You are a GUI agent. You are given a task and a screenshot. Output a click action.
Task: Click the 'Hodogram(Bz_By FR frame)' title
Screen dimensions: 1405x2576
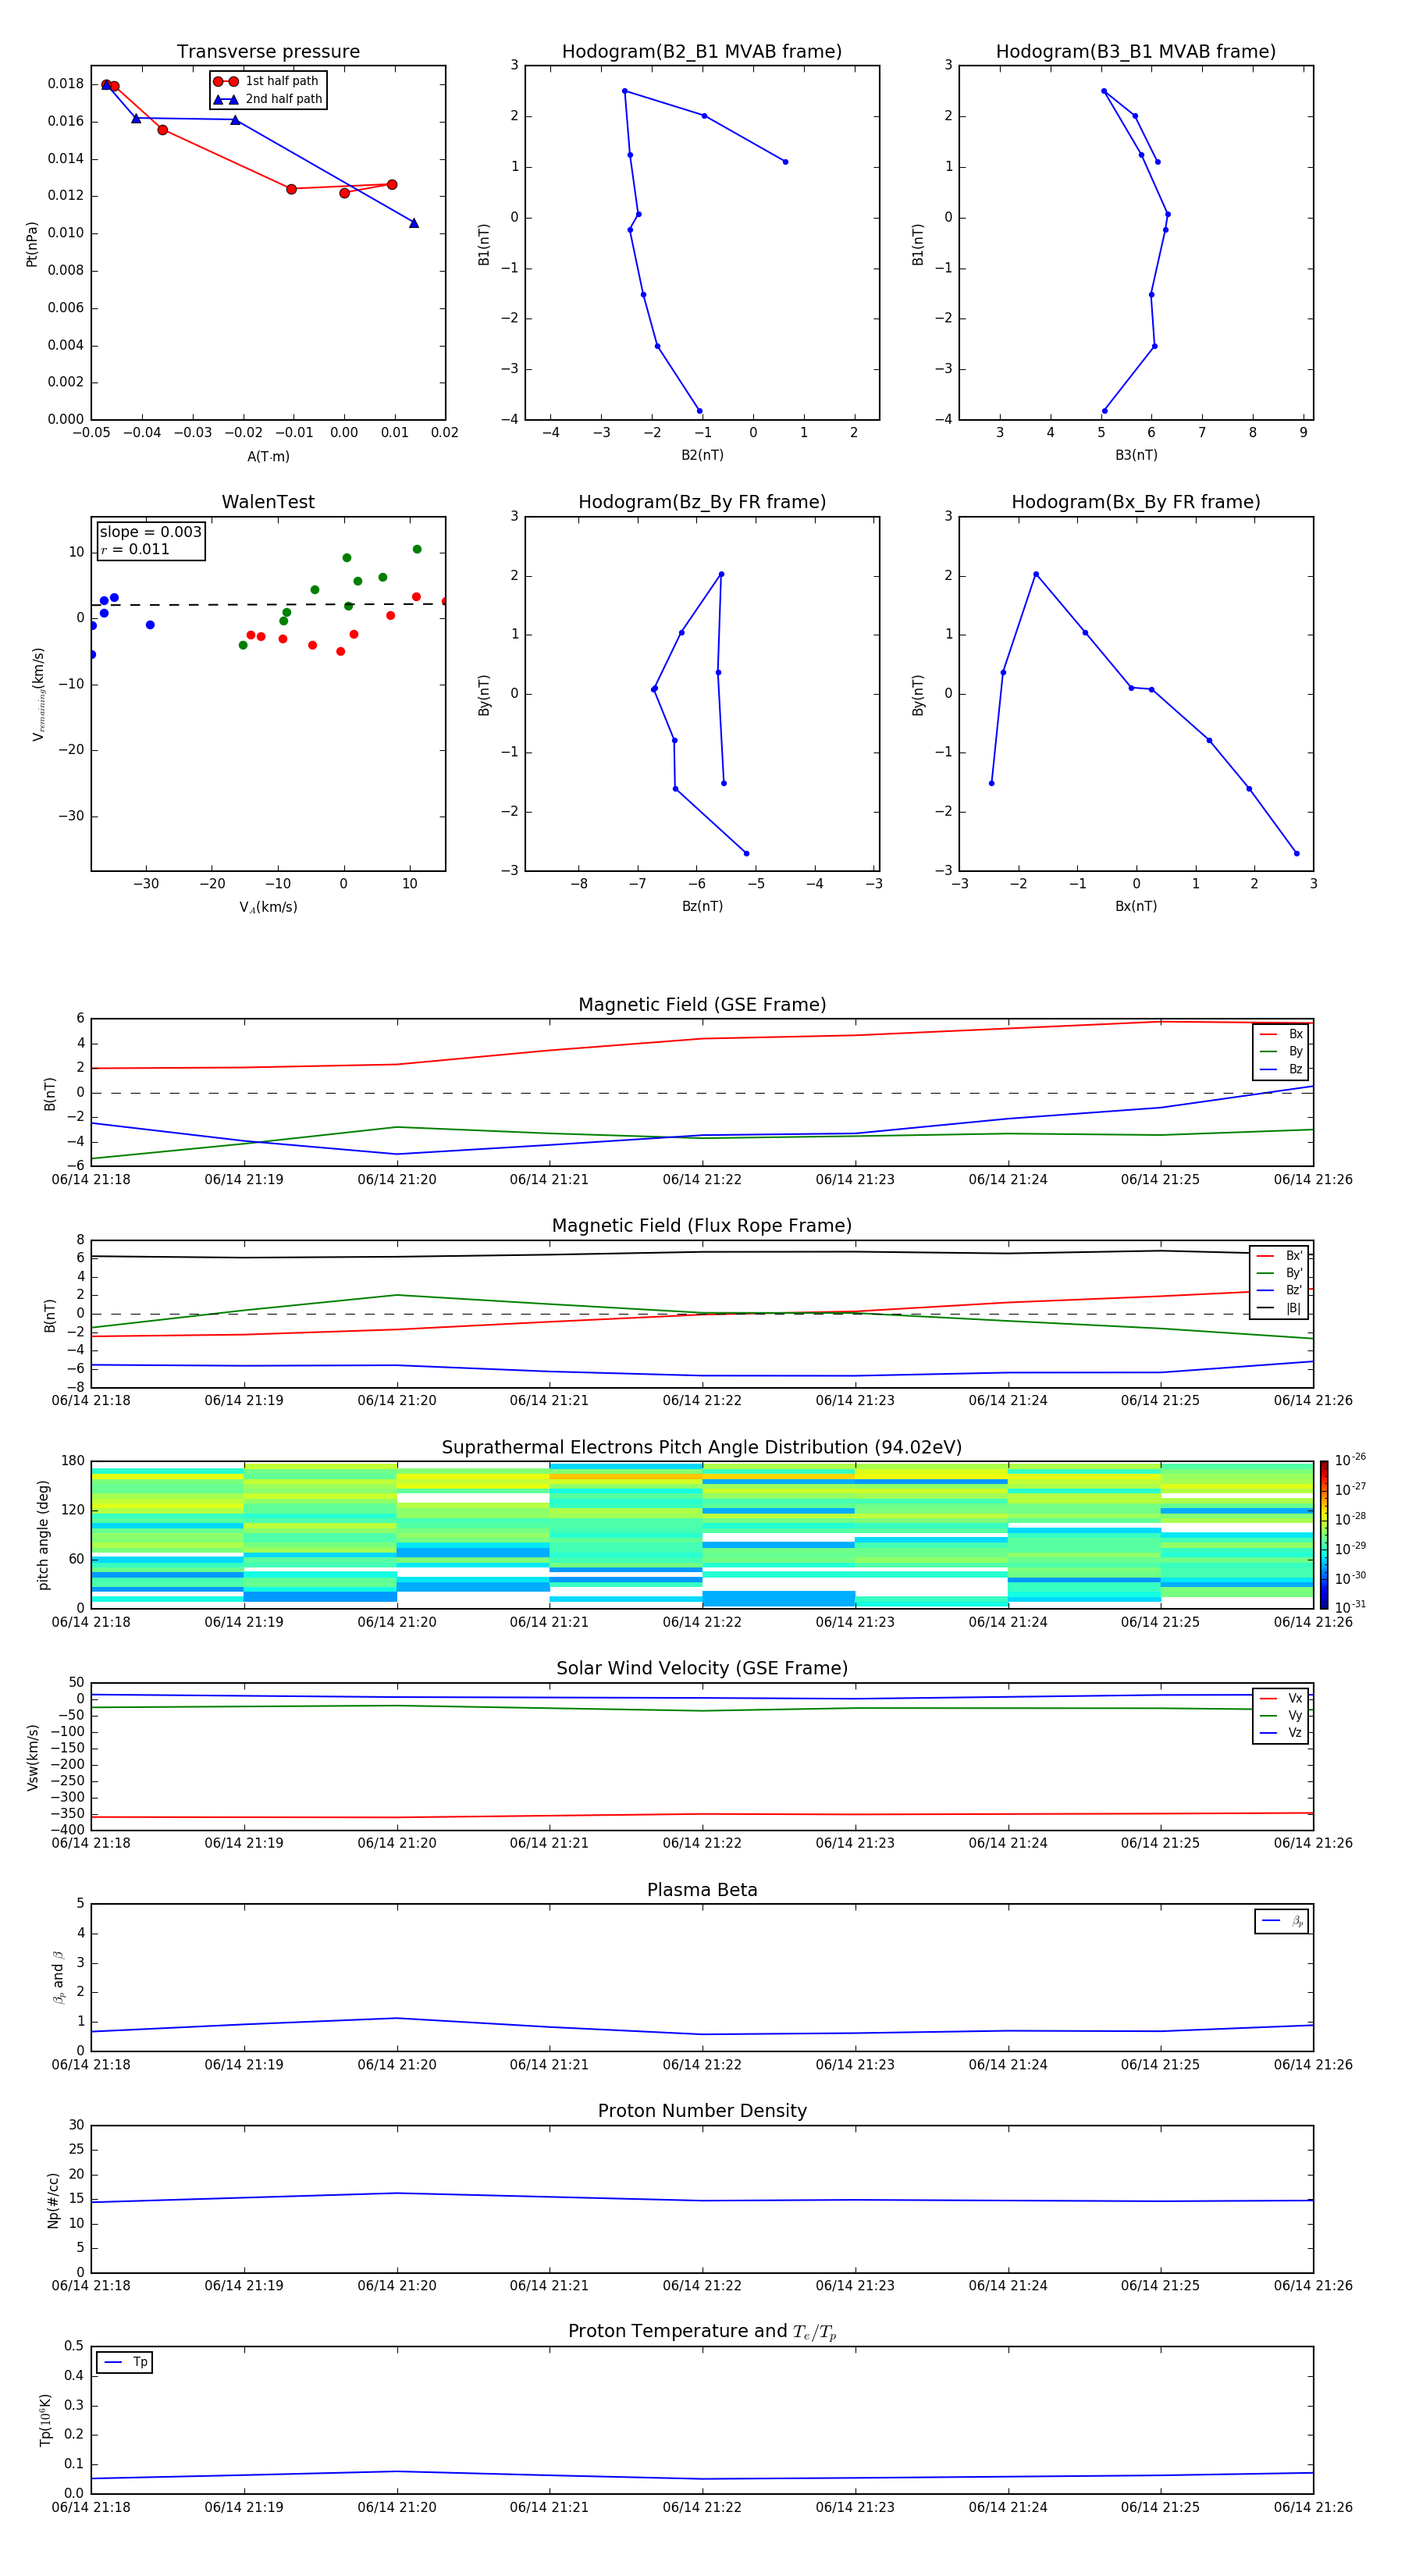click(702, 502)
